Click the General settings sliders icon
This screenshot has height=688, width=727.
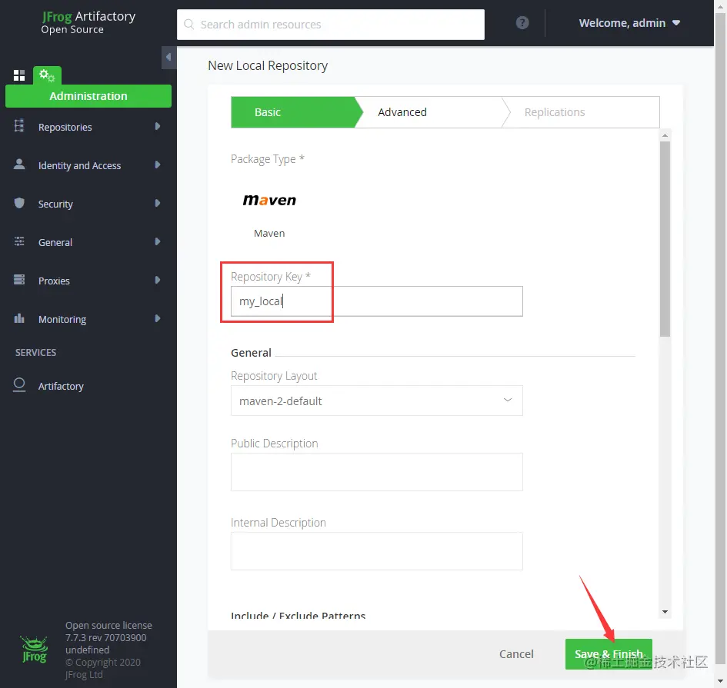(19, 241)
